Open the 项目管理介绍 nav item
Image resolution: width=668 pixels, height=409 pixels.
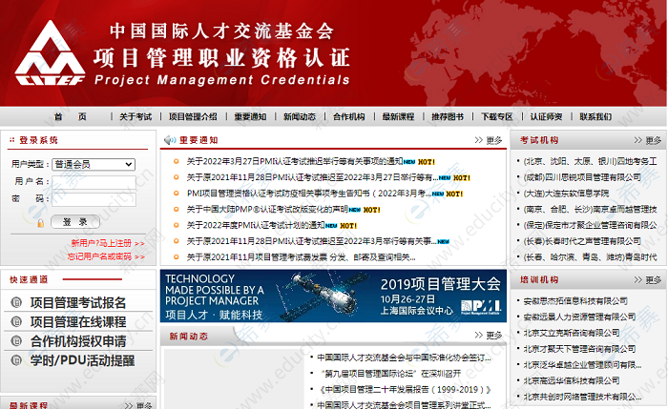[193, 116]
